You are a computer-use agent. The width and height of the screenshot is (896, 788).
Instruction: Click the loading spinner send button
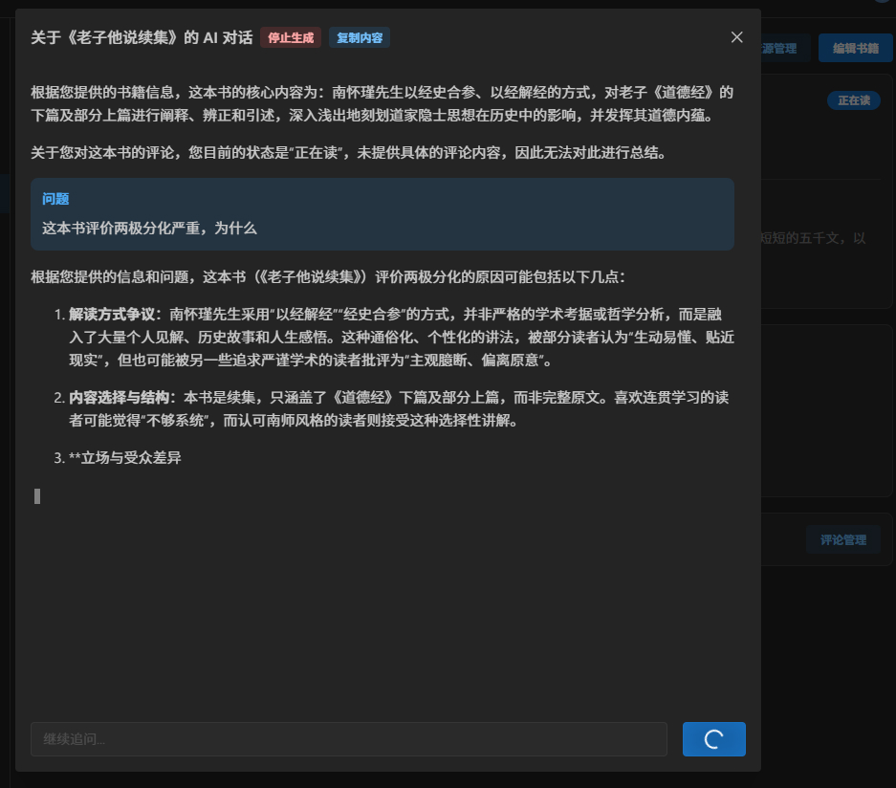tap(713, 739)
